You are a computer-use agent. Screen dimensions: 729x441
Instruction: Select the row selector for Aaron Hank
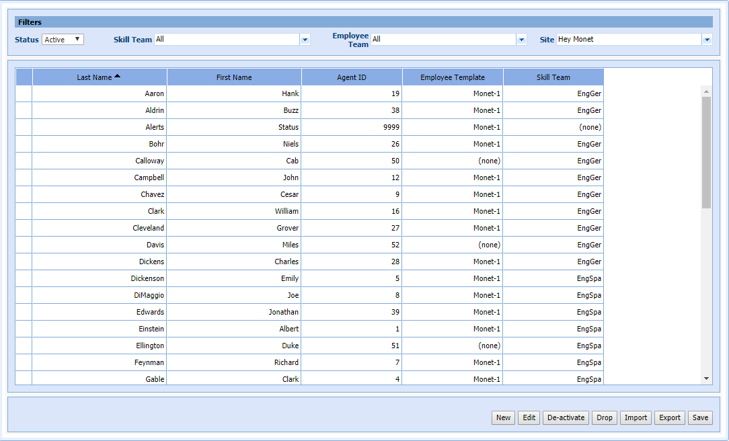(x=24, y=93)
